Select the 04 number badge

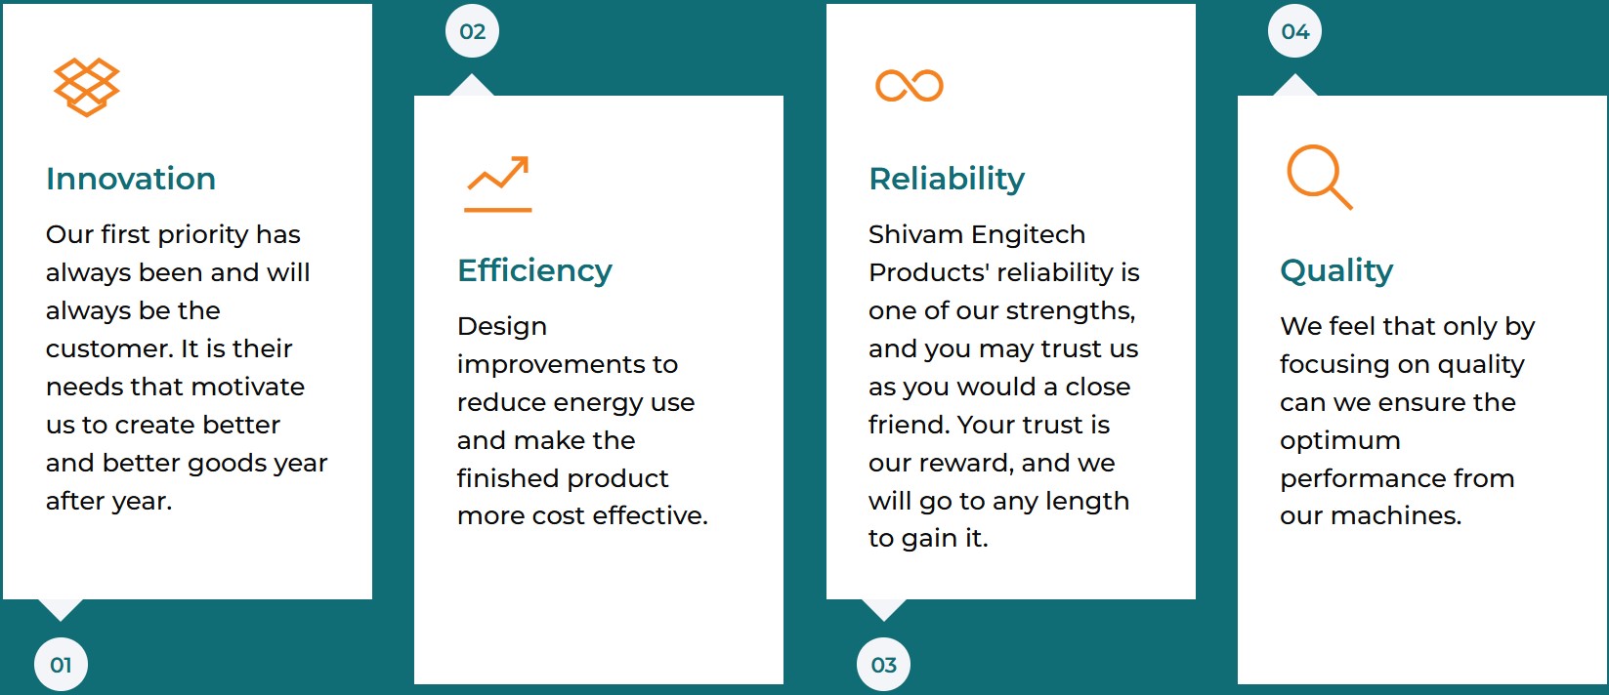[1294, 31]
